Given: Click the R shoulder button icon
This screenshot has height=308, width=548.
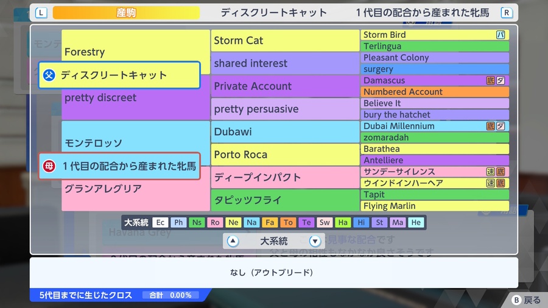Looking at the screenshot, I should click(x=507, y=13).
